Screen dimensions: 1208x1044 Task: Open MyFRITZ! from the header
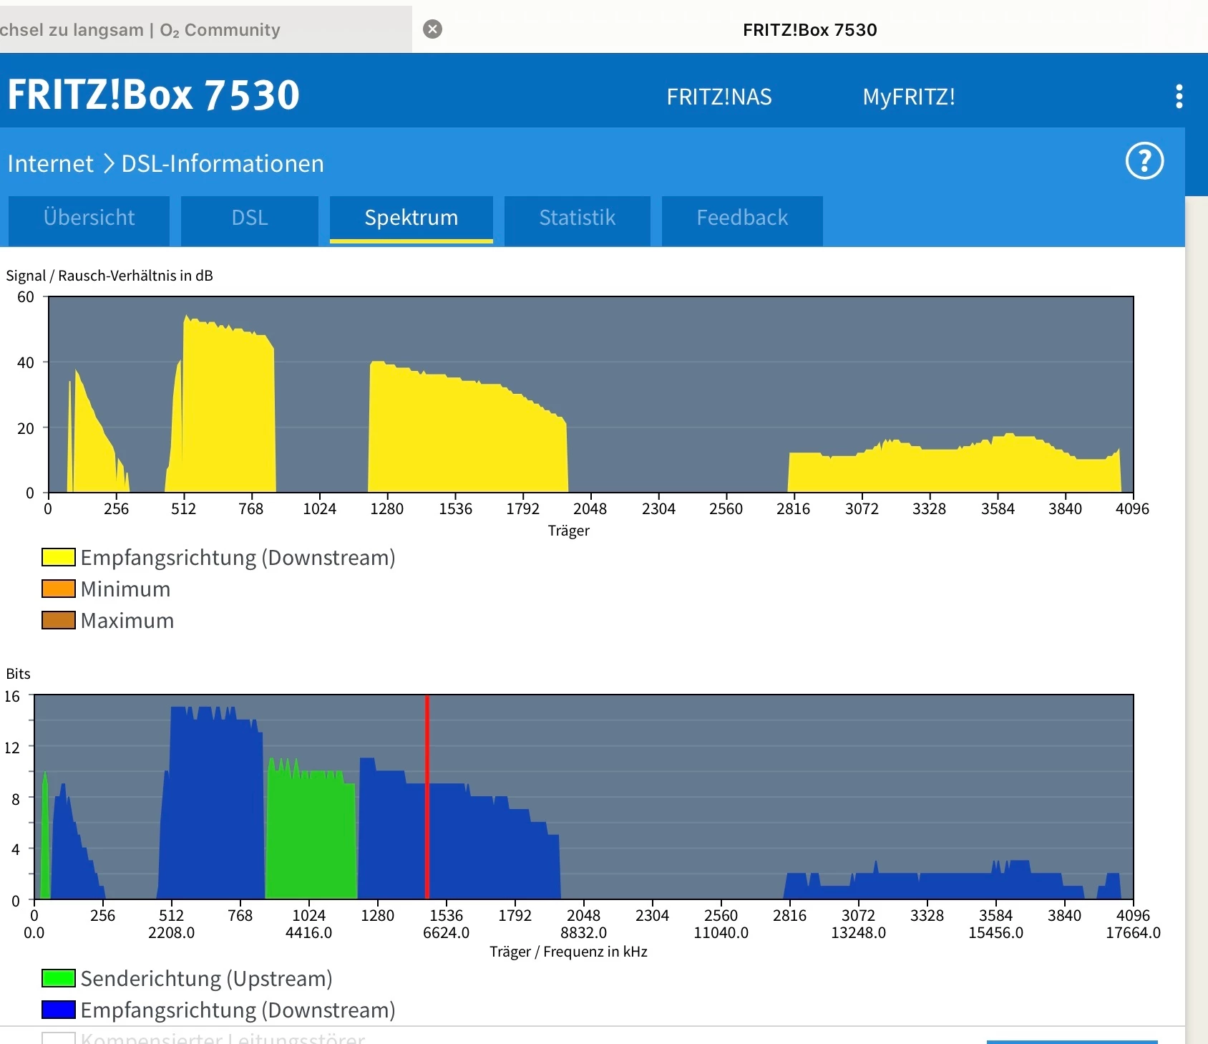coord(909,97)
